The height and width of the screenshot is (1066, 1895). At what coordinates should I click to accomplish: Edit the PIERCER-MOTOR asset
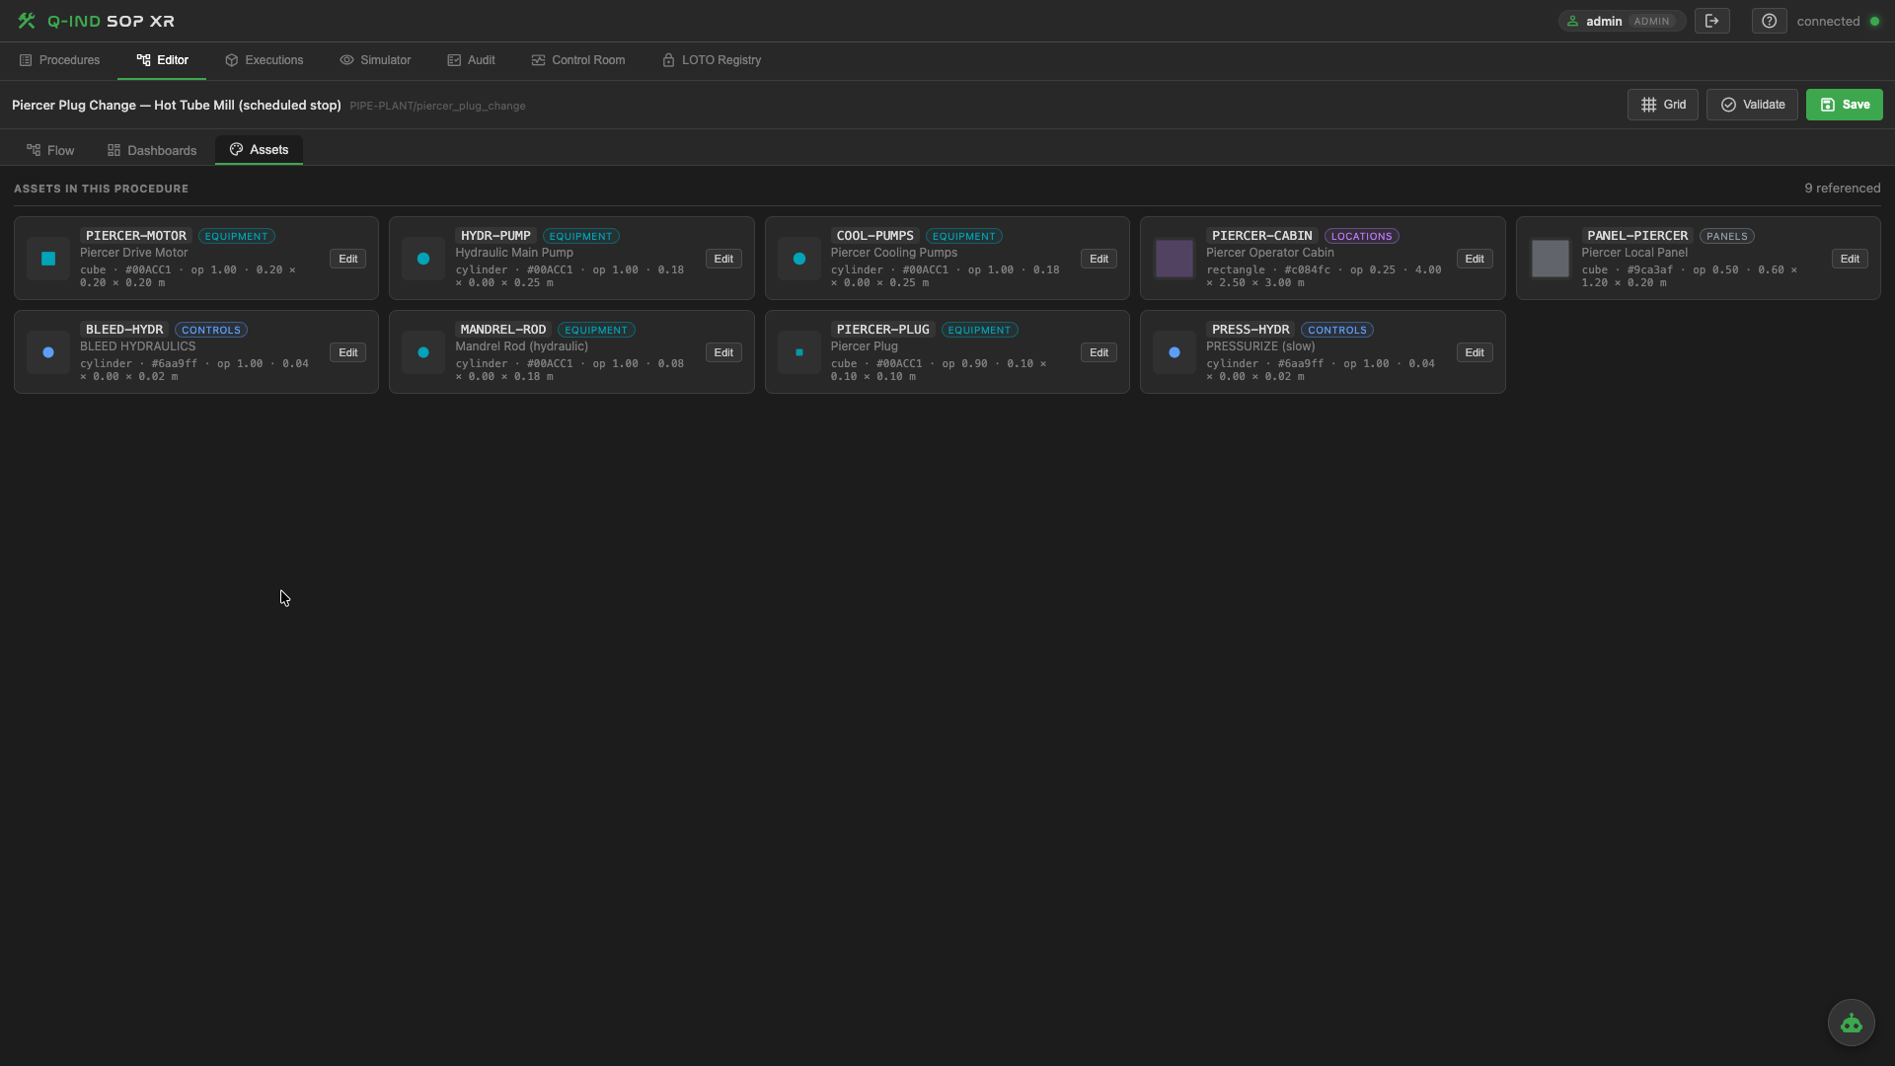click(x=347, y=259)
